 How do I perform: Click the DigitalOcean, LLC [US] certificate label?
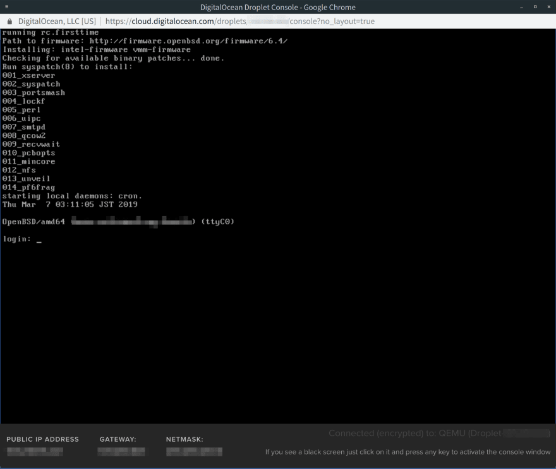pos(57,21)
